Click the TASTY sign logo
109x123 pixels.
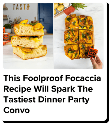tap(21, 7)
